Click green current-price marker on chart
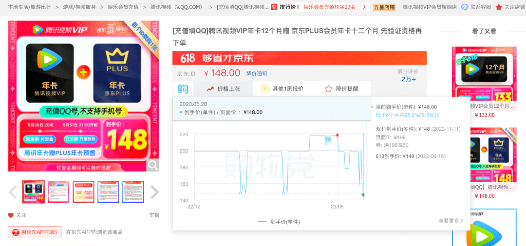Image resolution: width=526 pixels, height=246 pixels. click(x=363, y=194)
